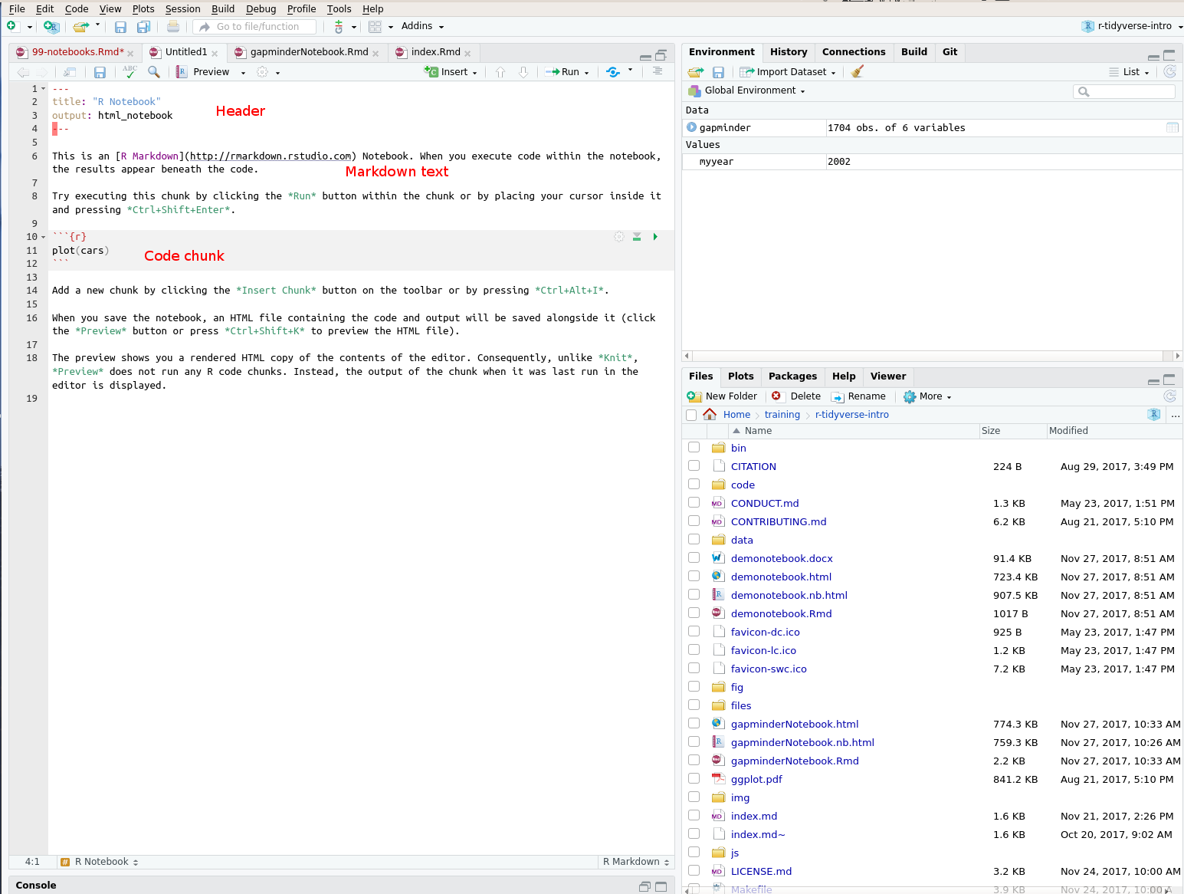Clear the workspace with the broom icon

[x=856, y=71]
